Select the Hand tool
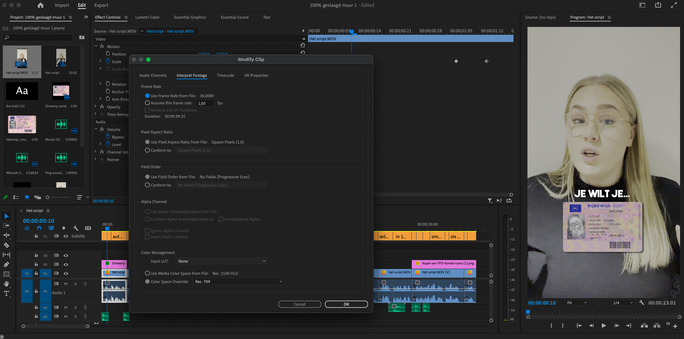The image size is (684, 339). pos(6,283)
